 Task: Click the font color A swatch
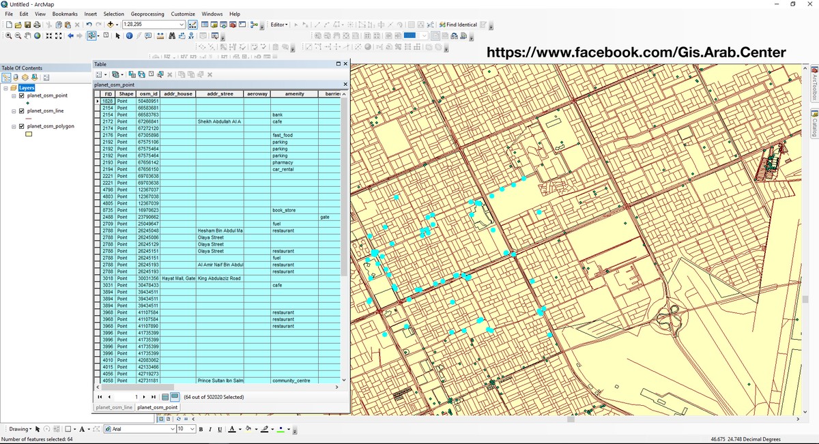pos(231,429)
